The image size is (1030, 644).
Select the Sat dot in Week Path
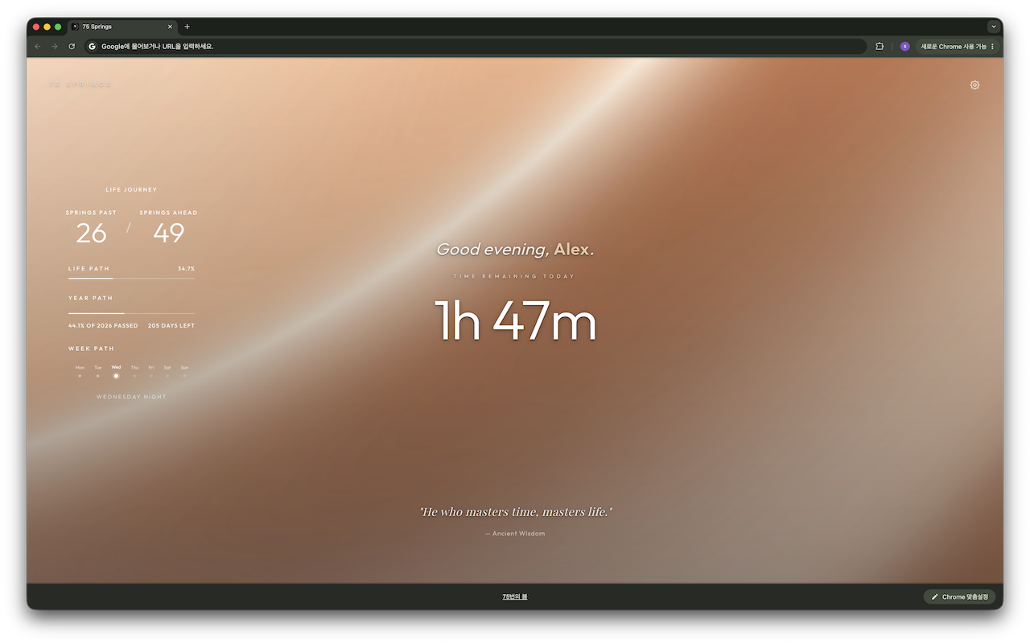pyautogui.click(x=167, y=376)
